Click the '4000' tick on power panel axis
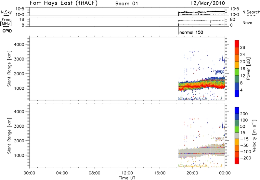Image resolution: width=260 pixels, height=180 pixels. tap(19, 45)
